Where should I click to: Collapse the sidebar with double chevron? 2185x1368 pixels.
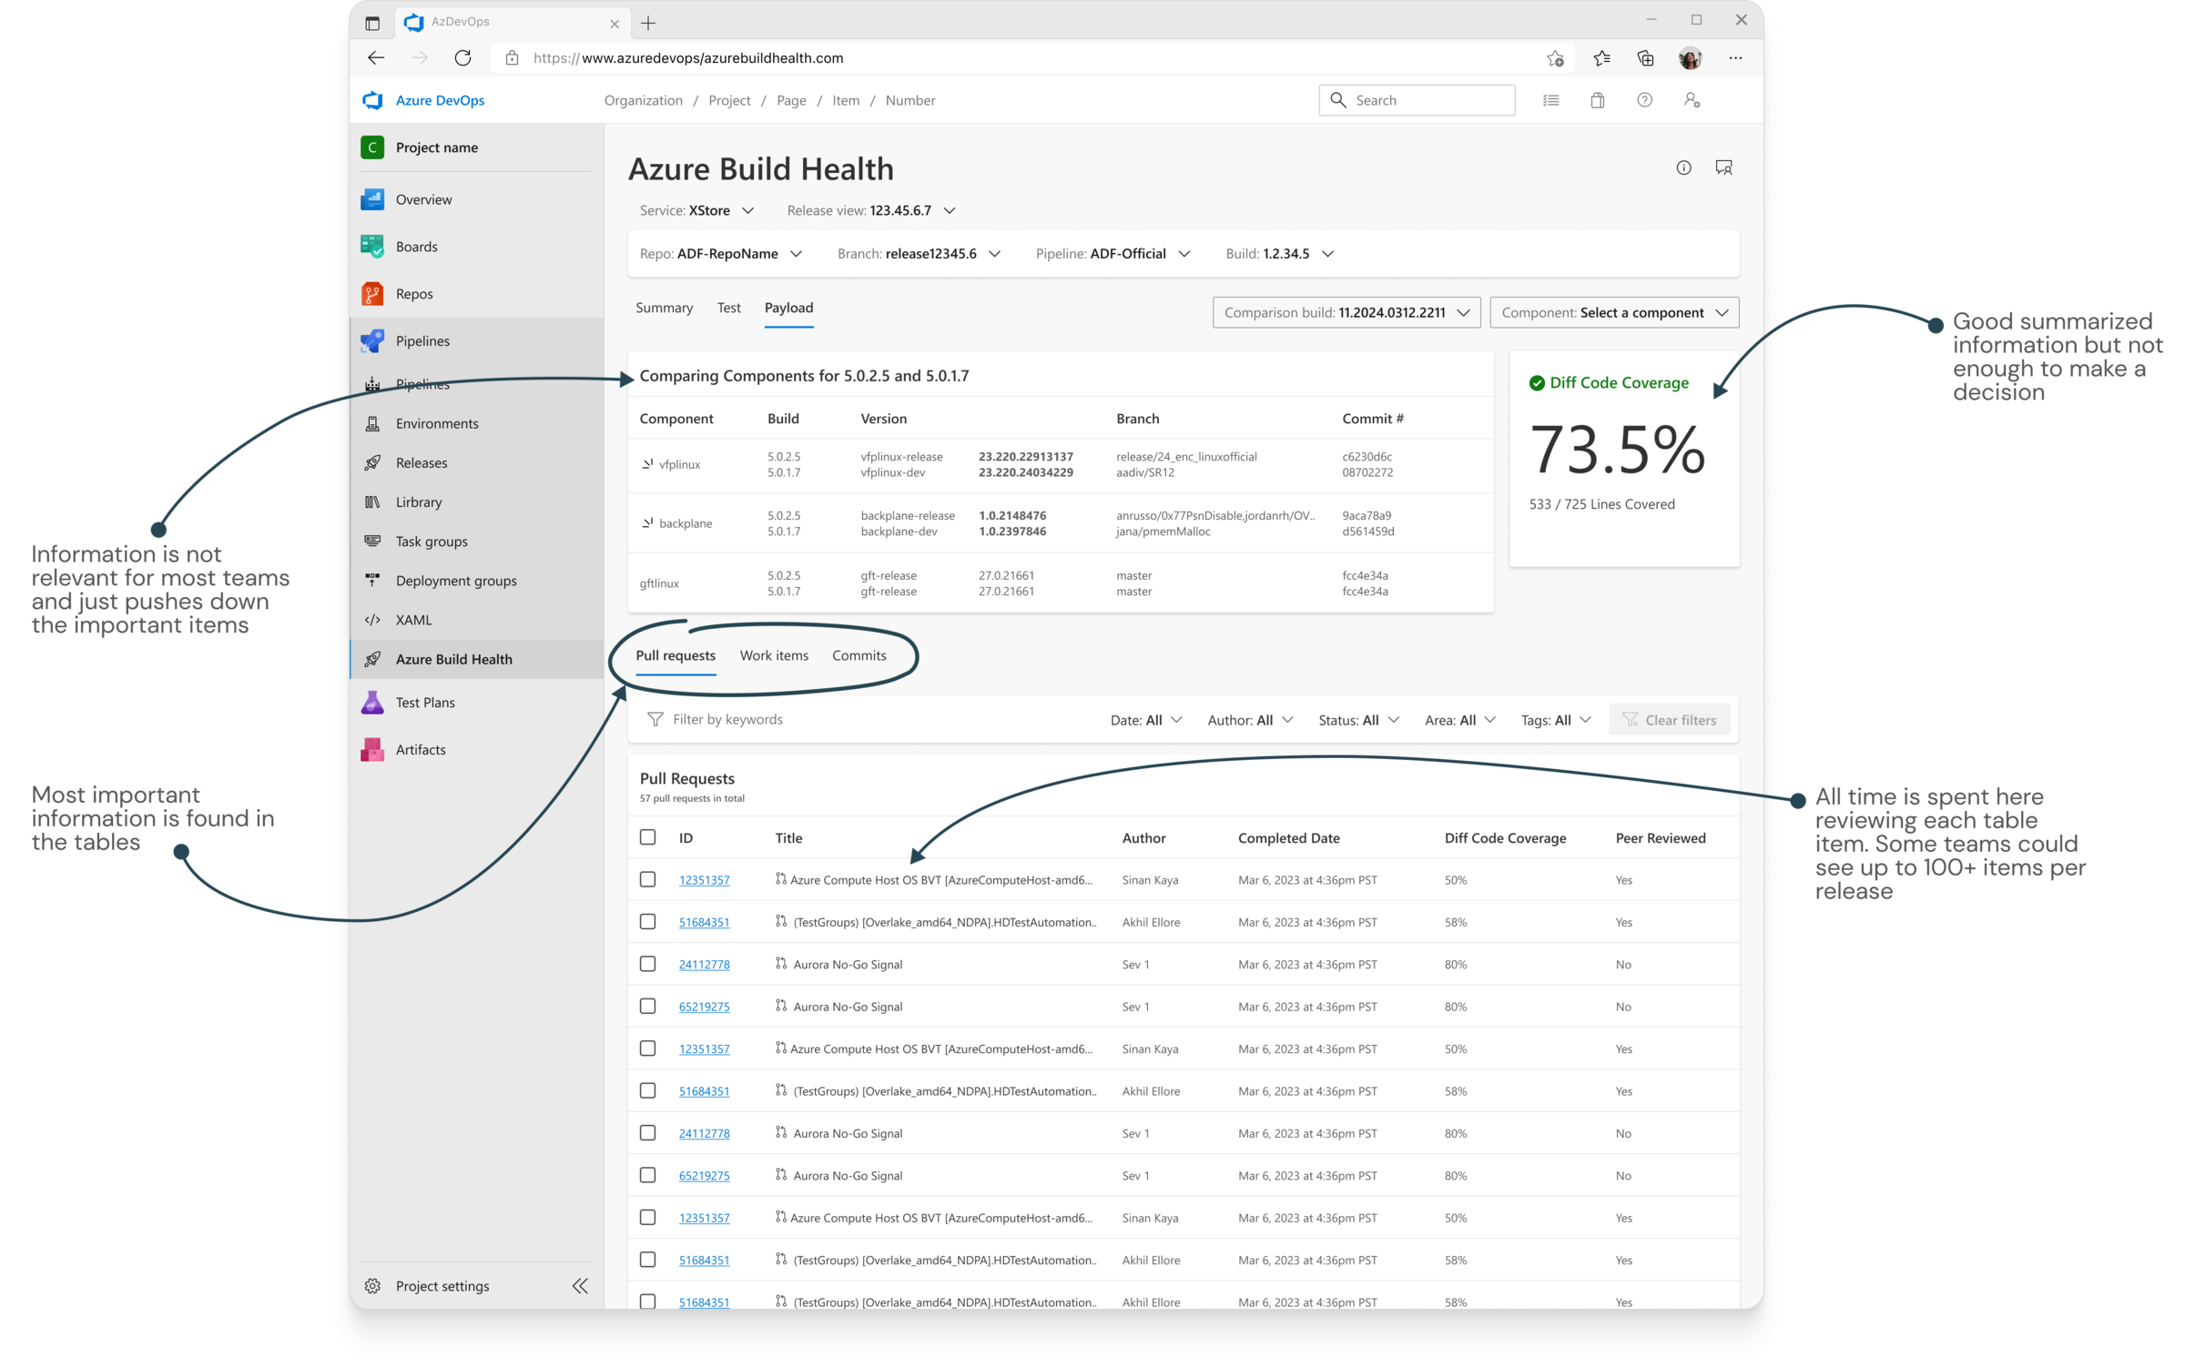coord(580,1285)
